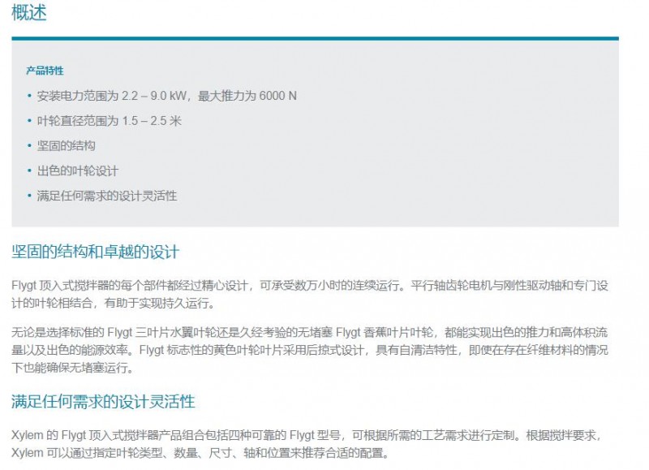Click bullet 叶轮直径范围为 1.5 – 2.5 米
649x470 pixels.
tap(110, 121)
